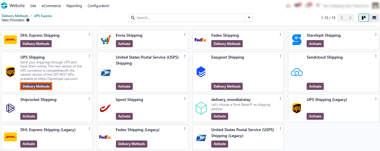The image size is (380, 151).
Task: Open the Configuration menu
Action: click(x=98, y=6)
